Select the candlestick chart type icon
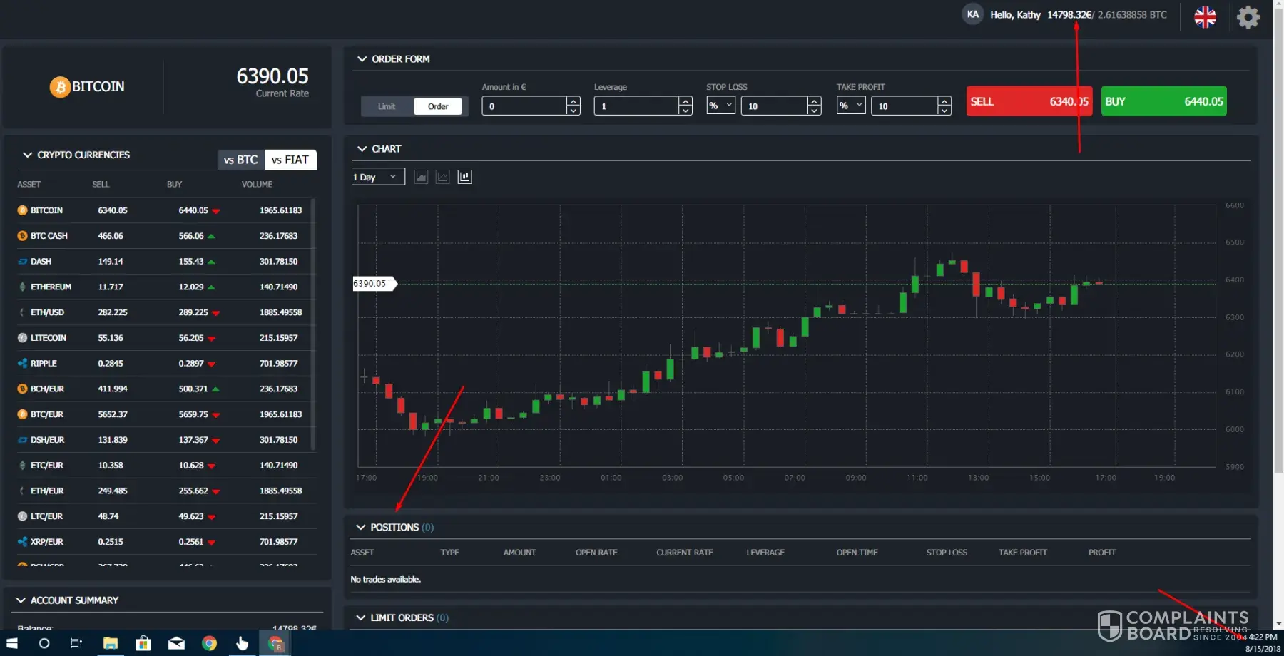This screenshot has height=656, width=1284. point(464,177)
